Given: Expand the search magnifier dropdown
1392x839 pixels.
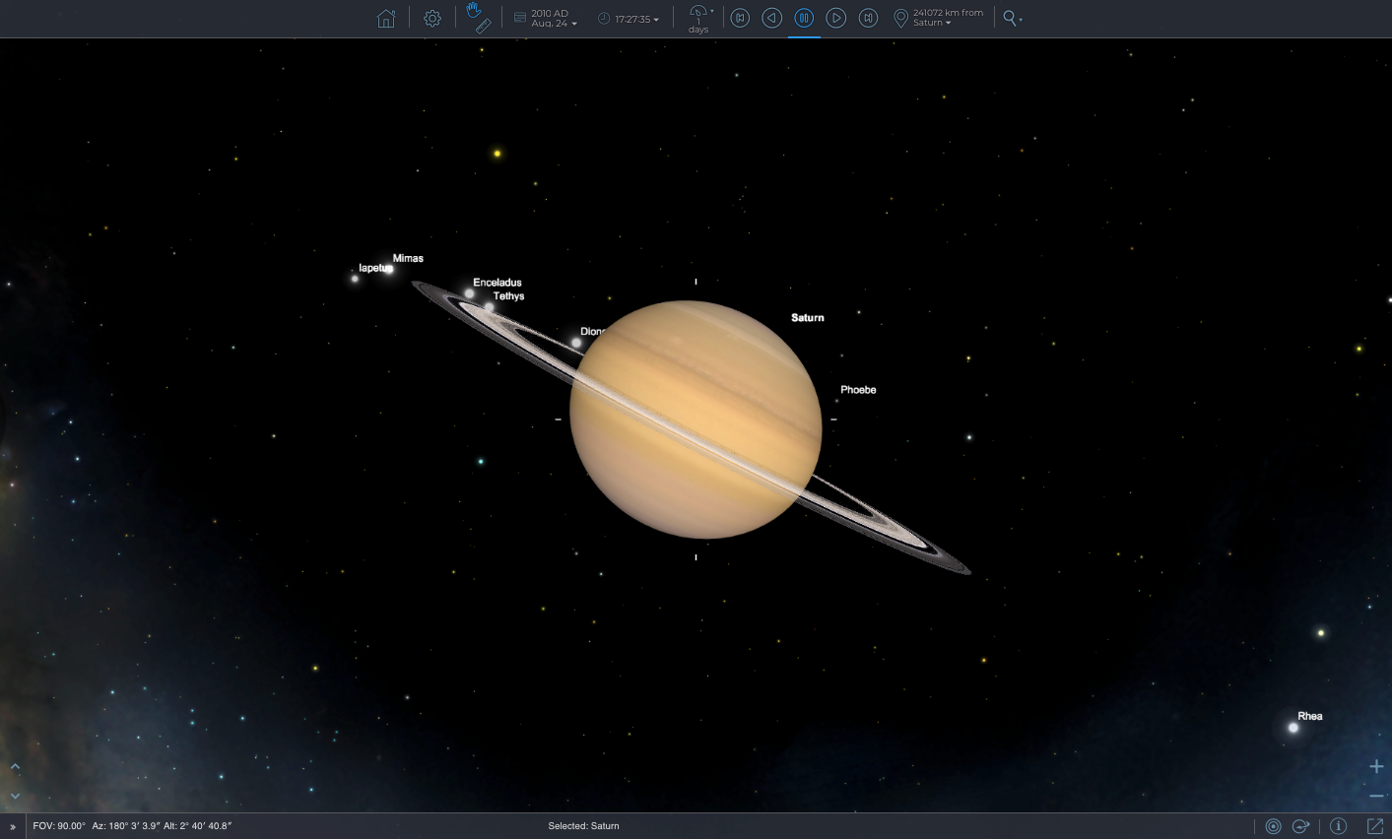Looking at the screenshot, I should coord(1012,19).
